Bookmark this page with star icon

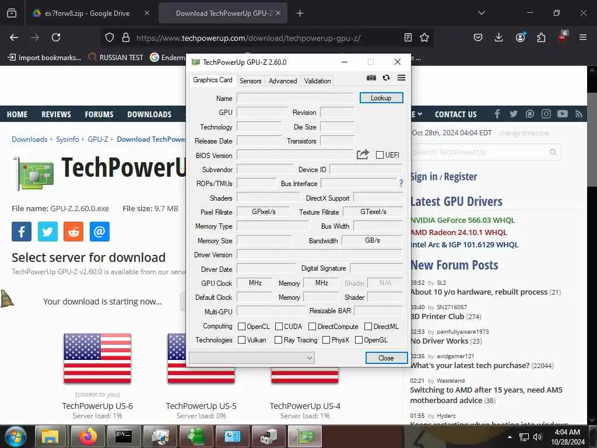[424, 37]
